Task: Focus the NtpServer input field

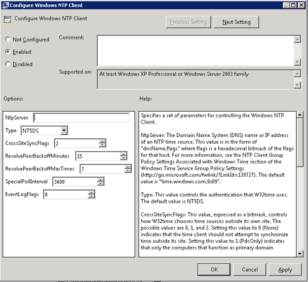Action: [81, 118]
